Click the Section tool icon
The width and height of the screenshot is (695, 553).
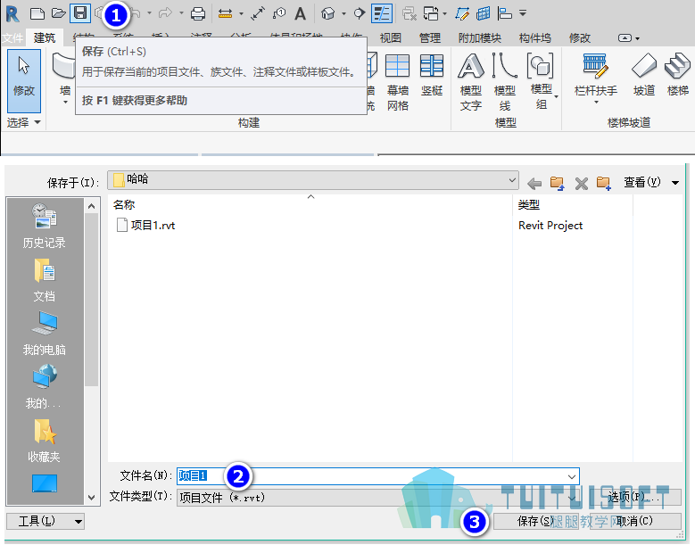point(359,13)
